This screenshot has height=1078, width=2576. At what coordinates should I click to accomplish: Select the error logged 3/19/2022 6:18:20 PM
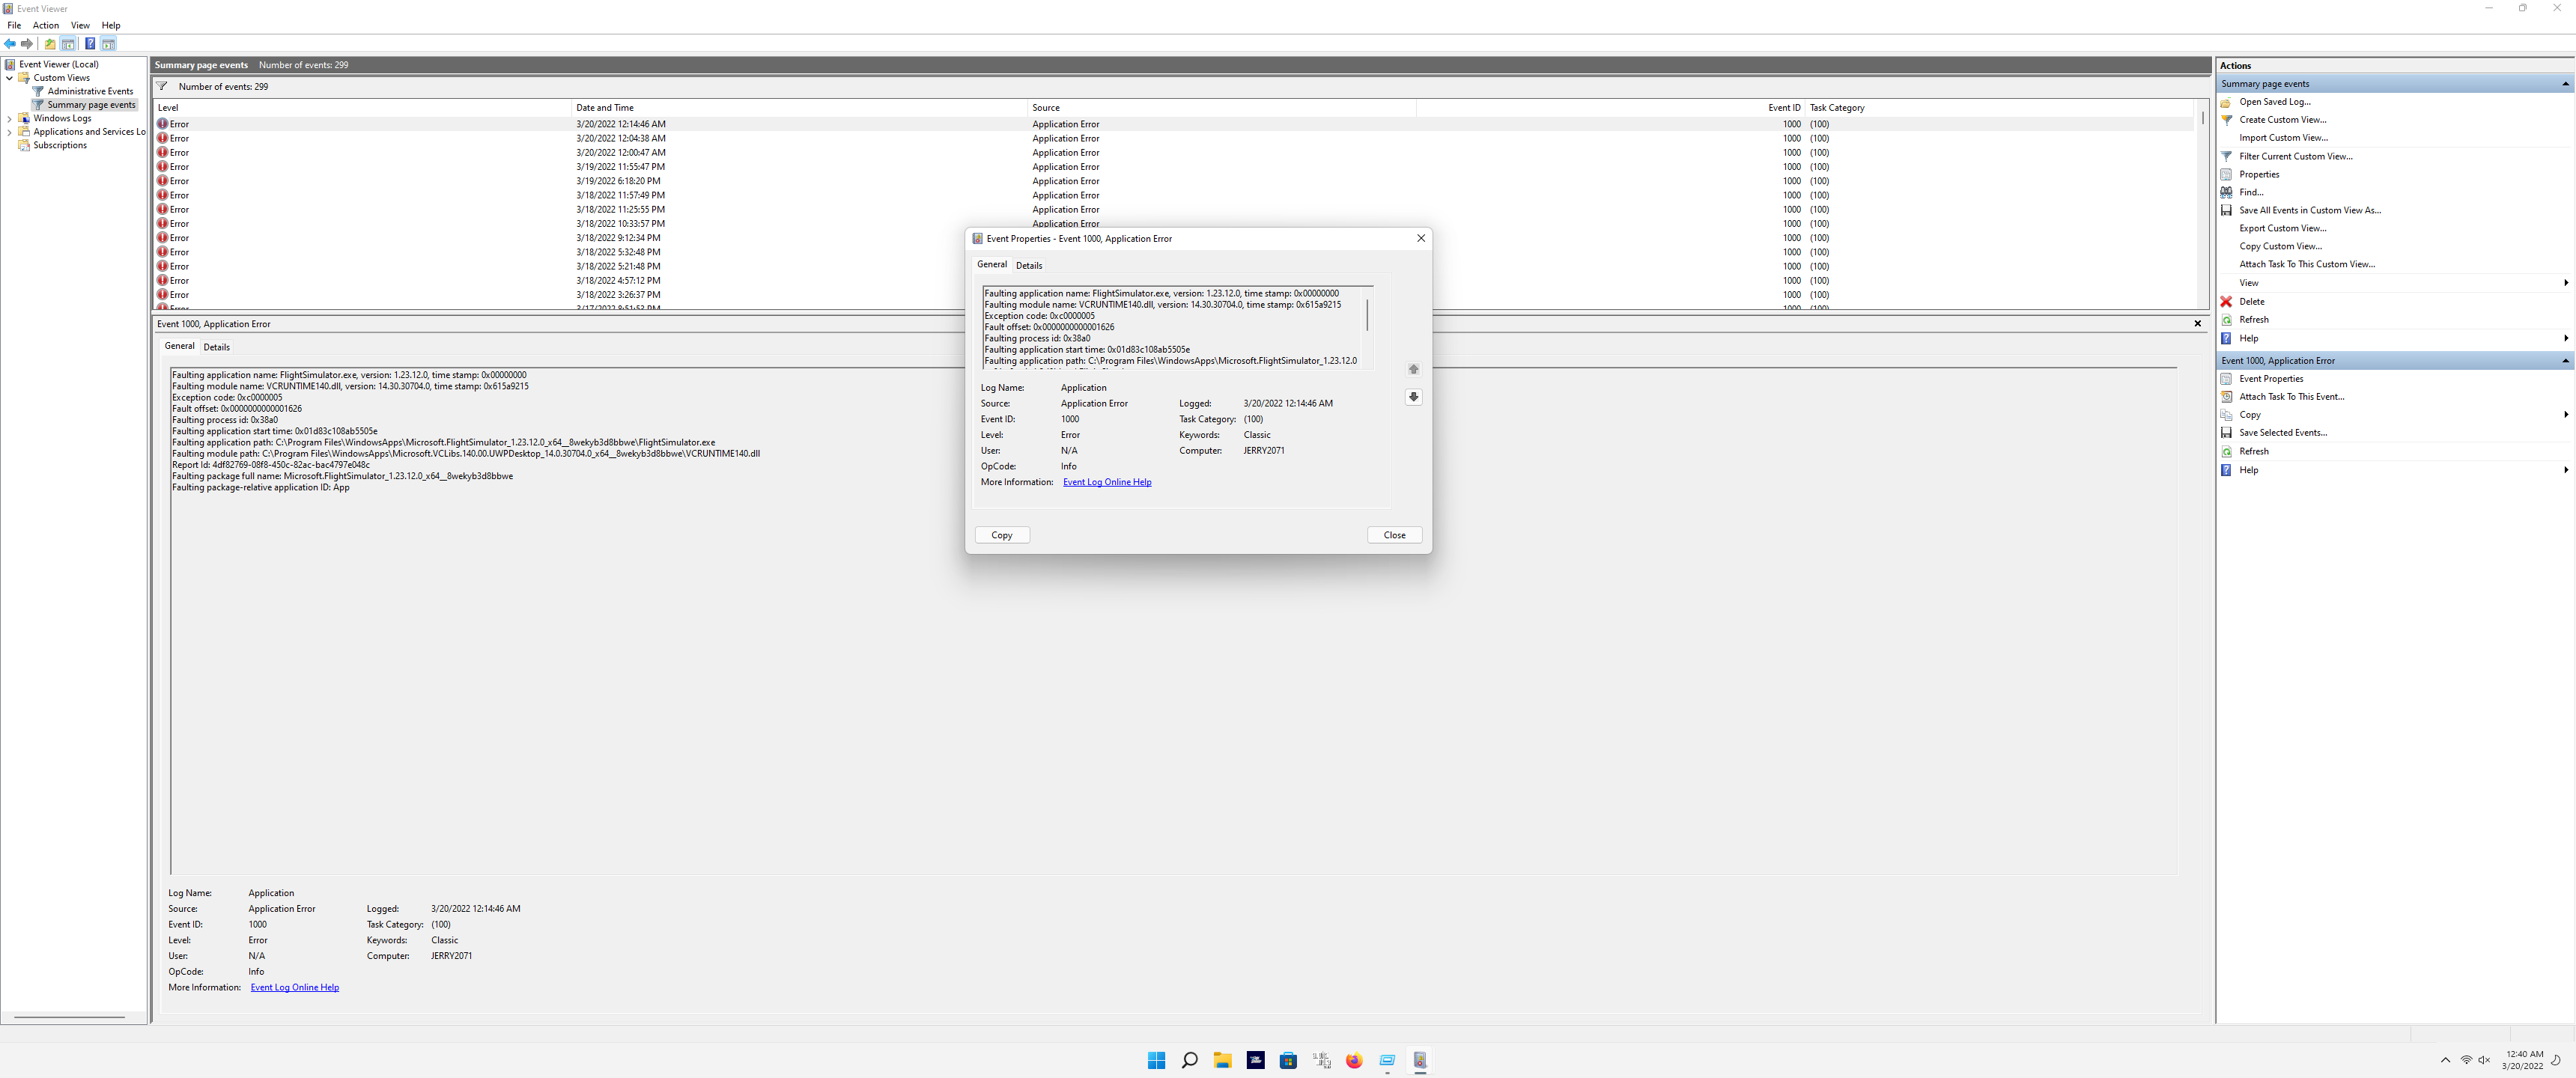point(1174,181)
